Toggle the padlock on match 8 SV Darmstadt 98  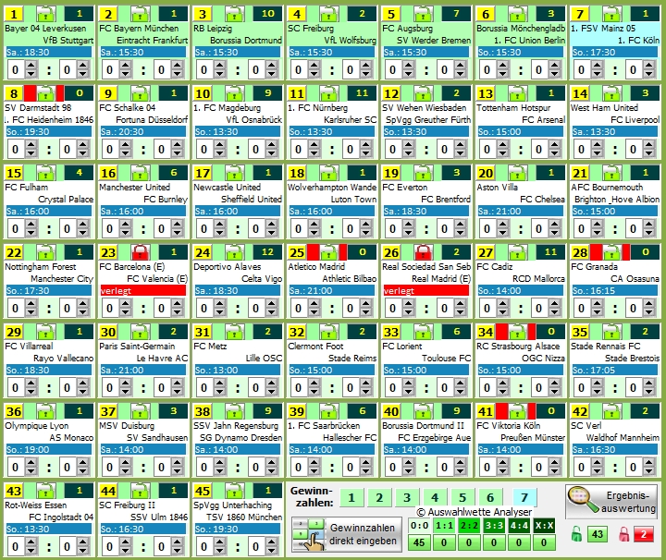46,93
